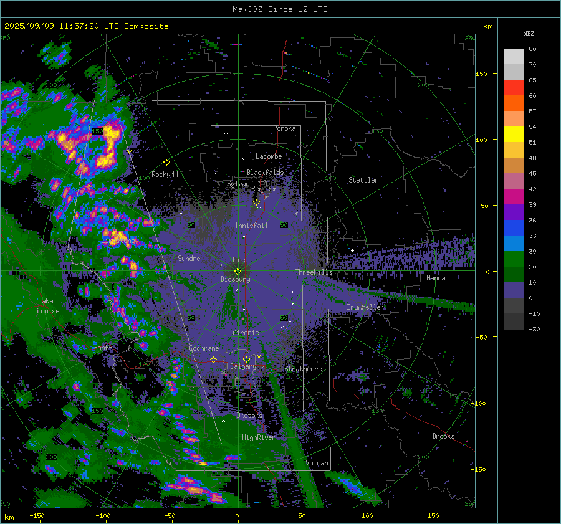Screen dimensions: 561x524
Task: Click the Sylvan label
Action: point(238,184)
